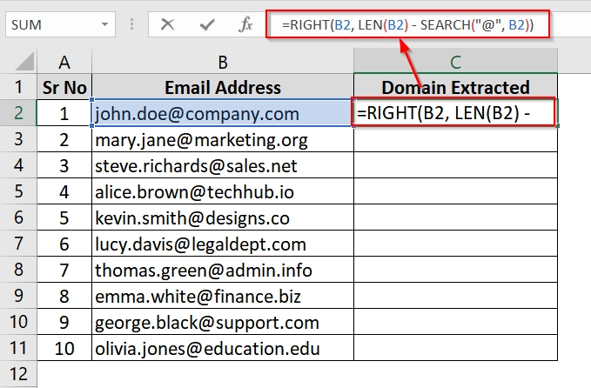Click the formula bar resize dots handle
Viewport: 591px width, 388px height.
[x=131, y=25]
